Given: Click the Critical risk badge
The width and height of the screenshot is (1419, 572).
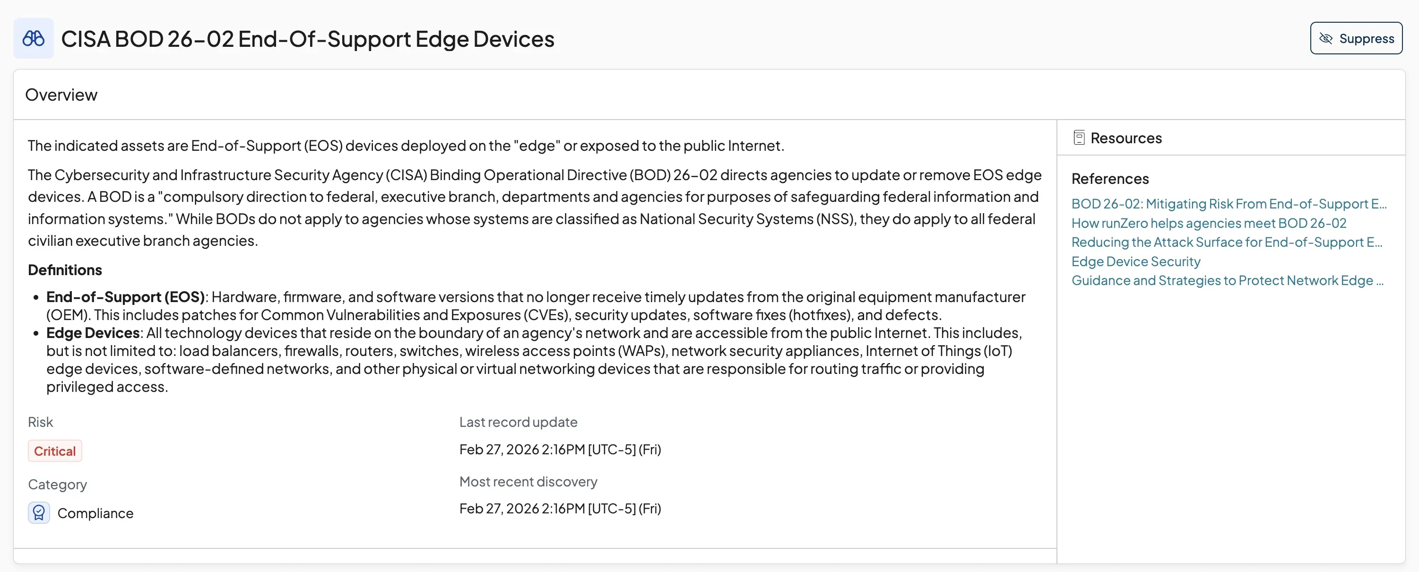Looking at the screenshot, I should pos(54,451).
